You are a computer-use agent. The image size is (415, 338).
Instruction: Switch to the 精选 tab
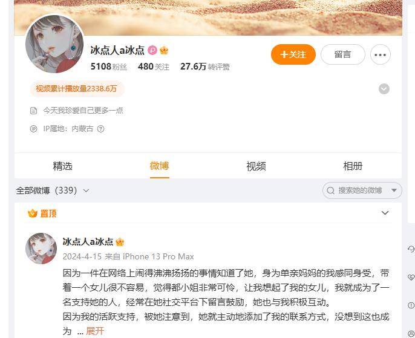(62, 166)
